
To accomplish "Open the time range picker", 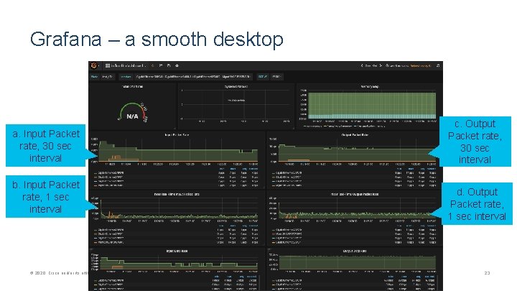I will tap(408, 65).
